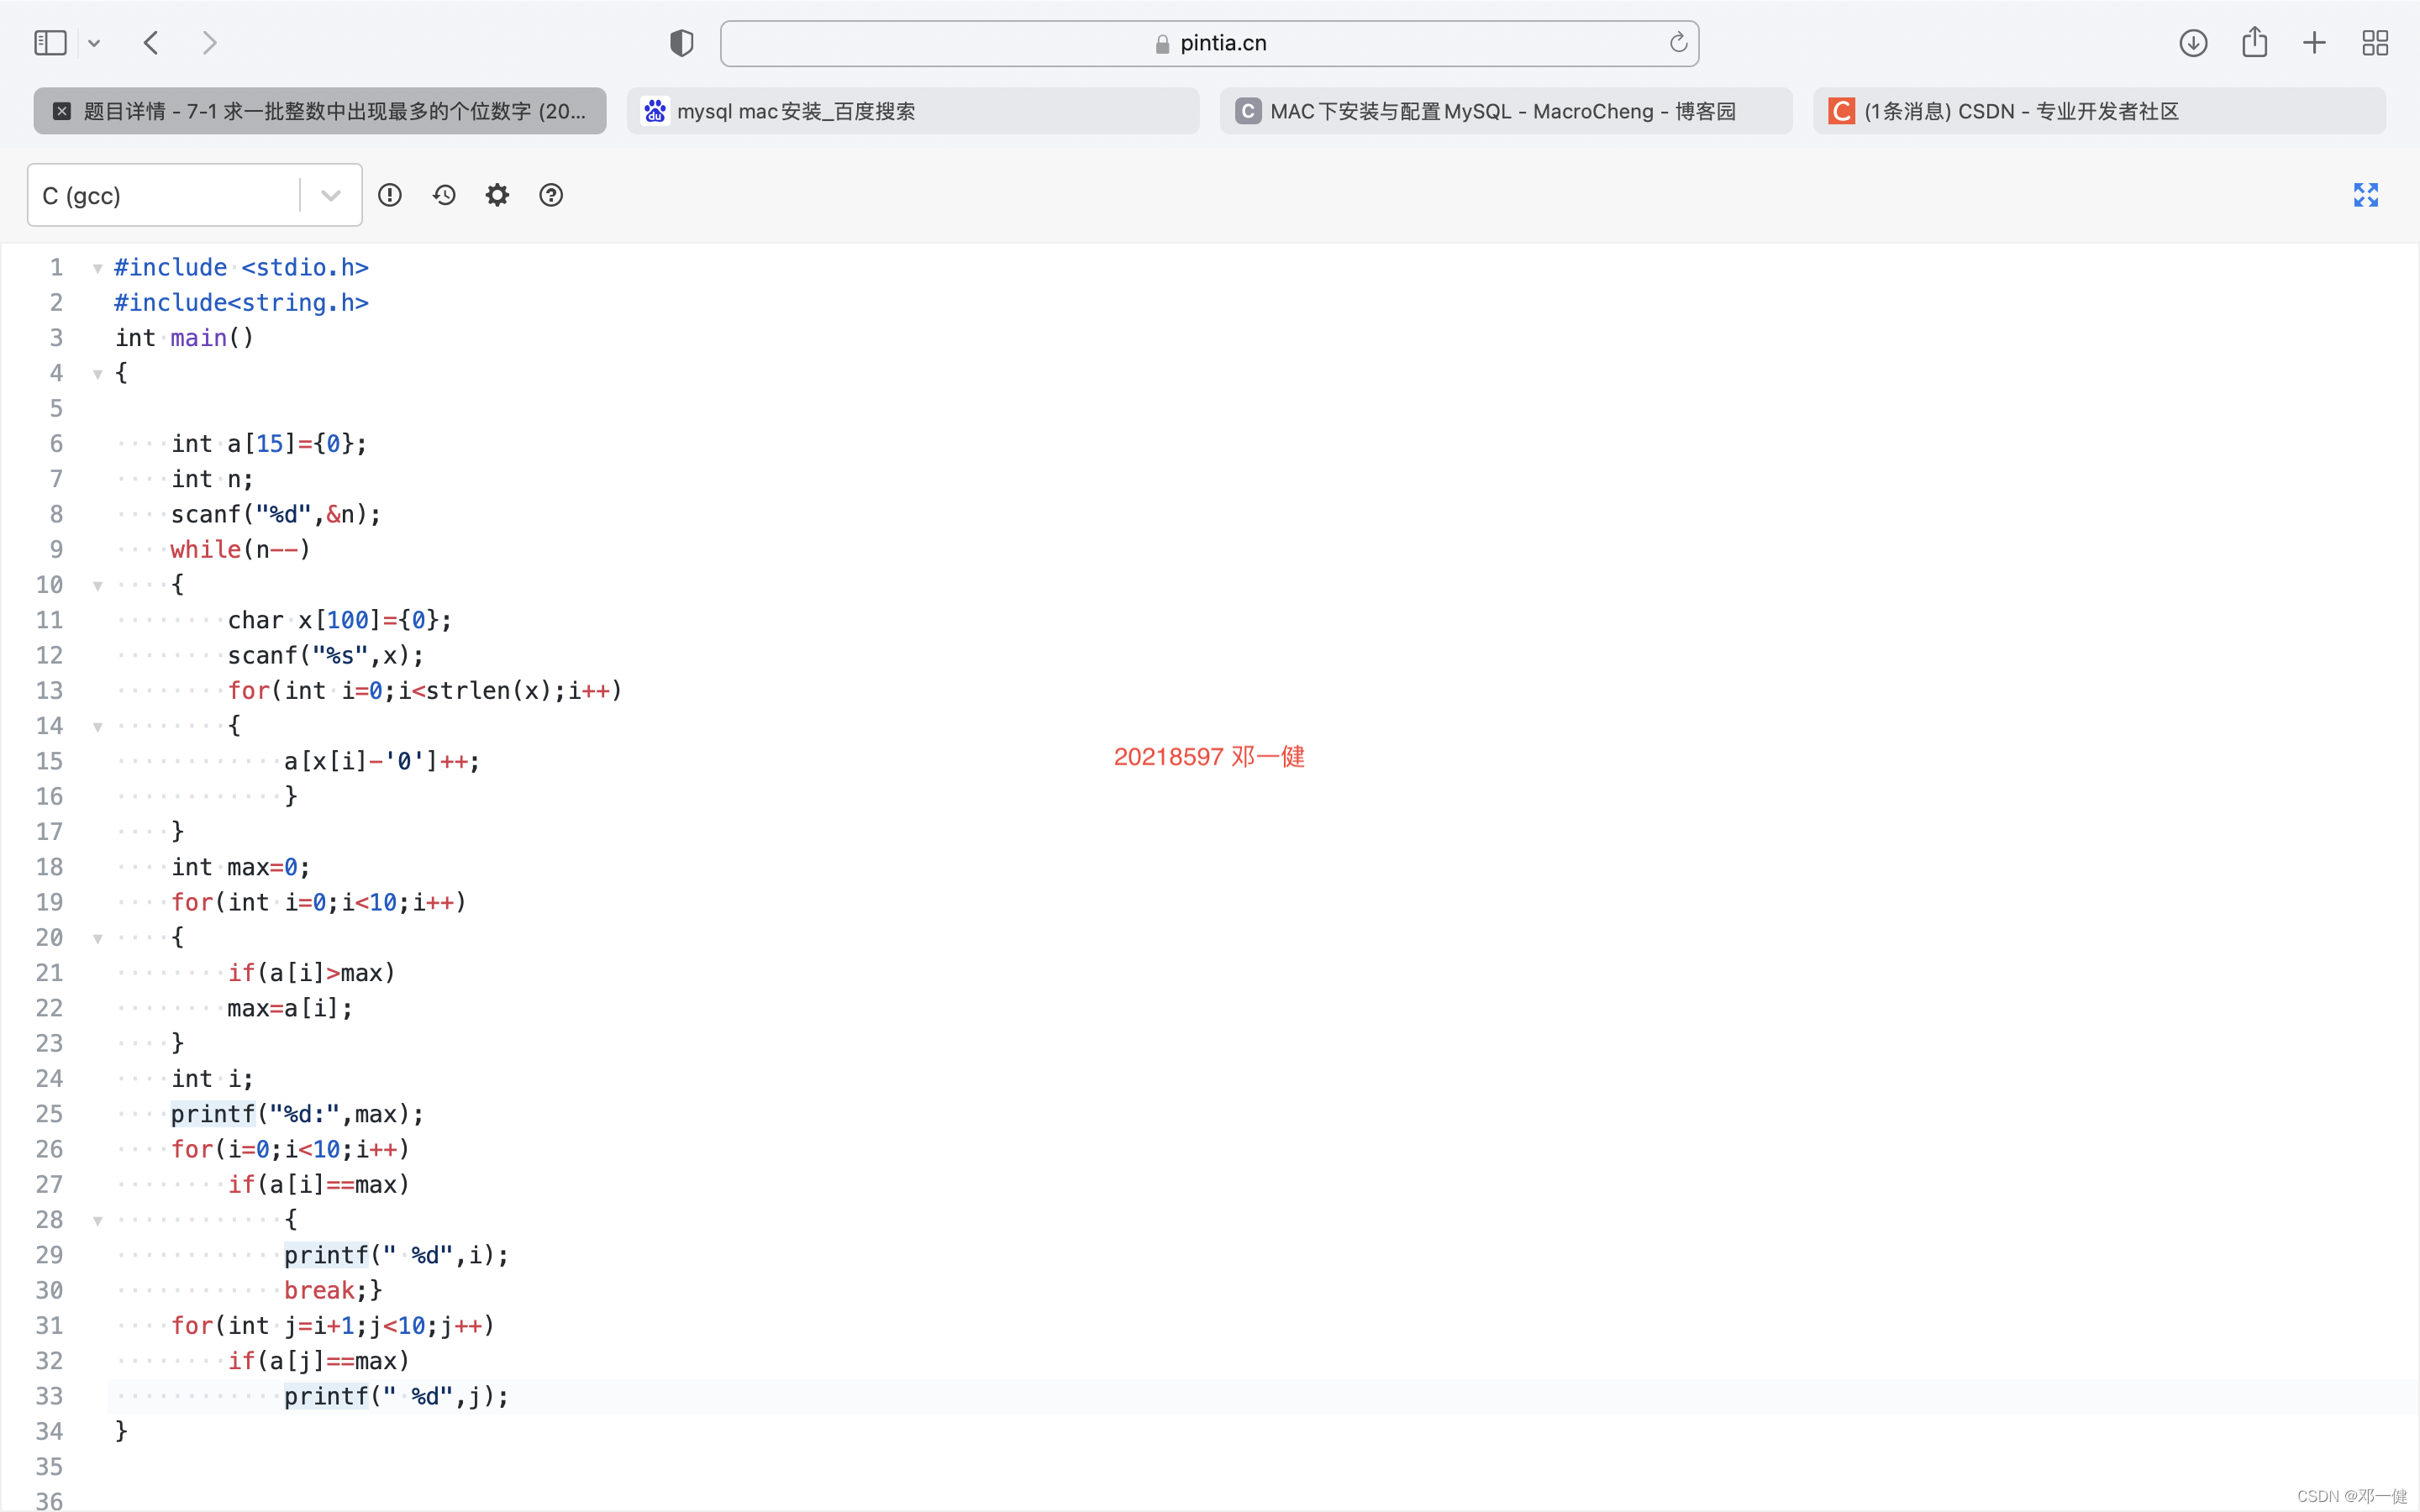Collapse the code fold arrow at line 4
This screenshot has width=2420, height=1512.
tap(97, 374)
